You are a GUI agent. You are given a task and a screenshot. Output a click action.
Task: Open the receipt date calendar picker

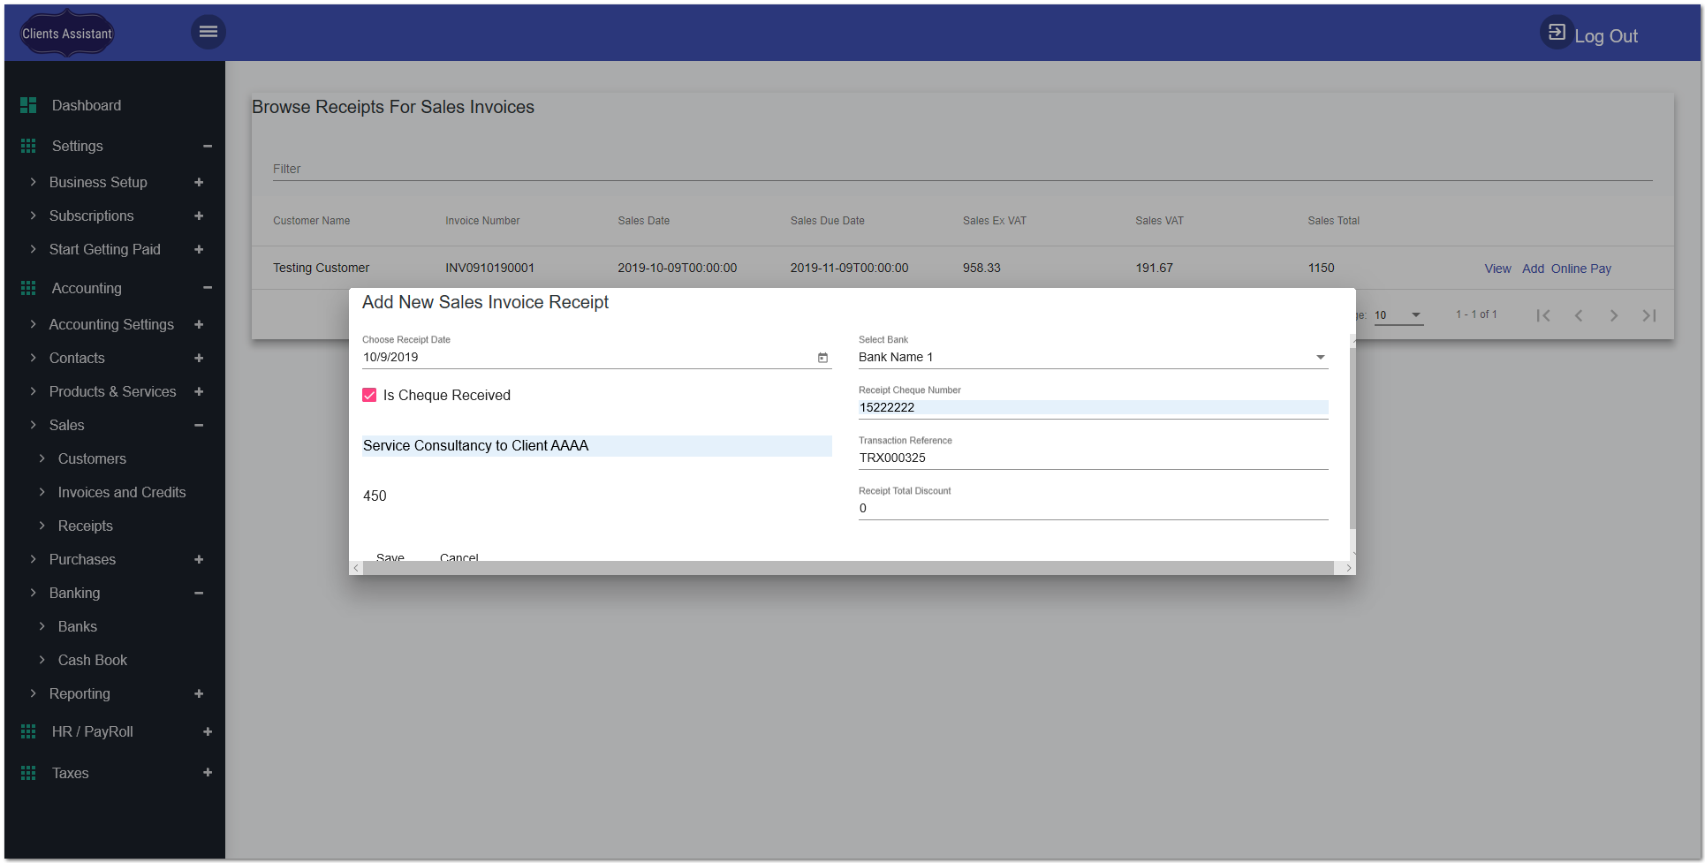coord(822,358)
